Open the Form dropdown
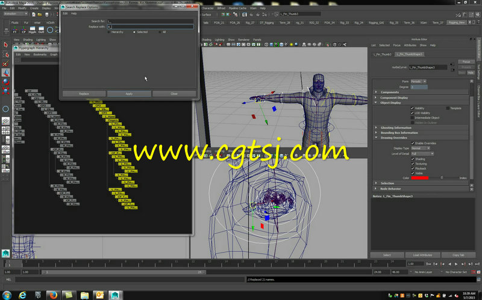Image resolution: width=482 pixels, height=300 pixels. point(418,82)
